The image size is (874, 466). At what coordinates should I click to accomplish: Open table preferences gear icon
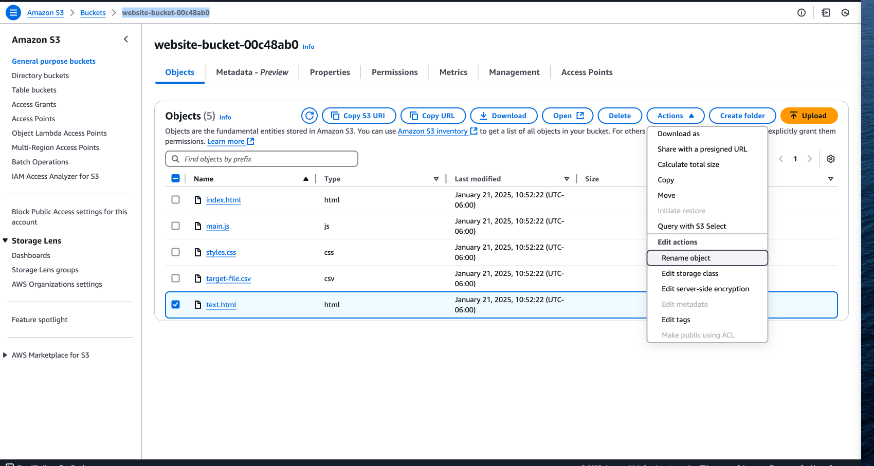tap(831, 159)
